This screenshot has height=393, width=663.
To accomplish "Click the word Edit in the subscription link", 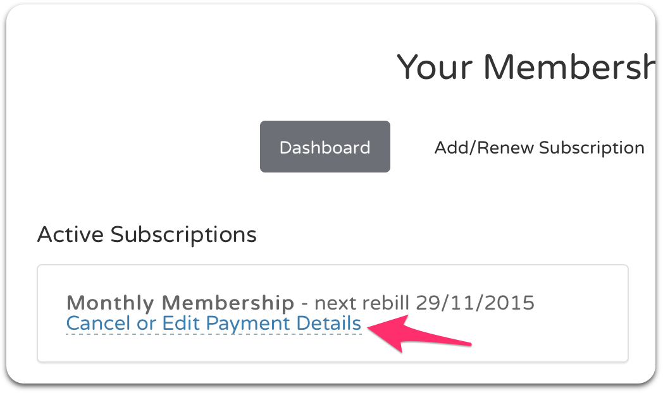I will 182,323.
